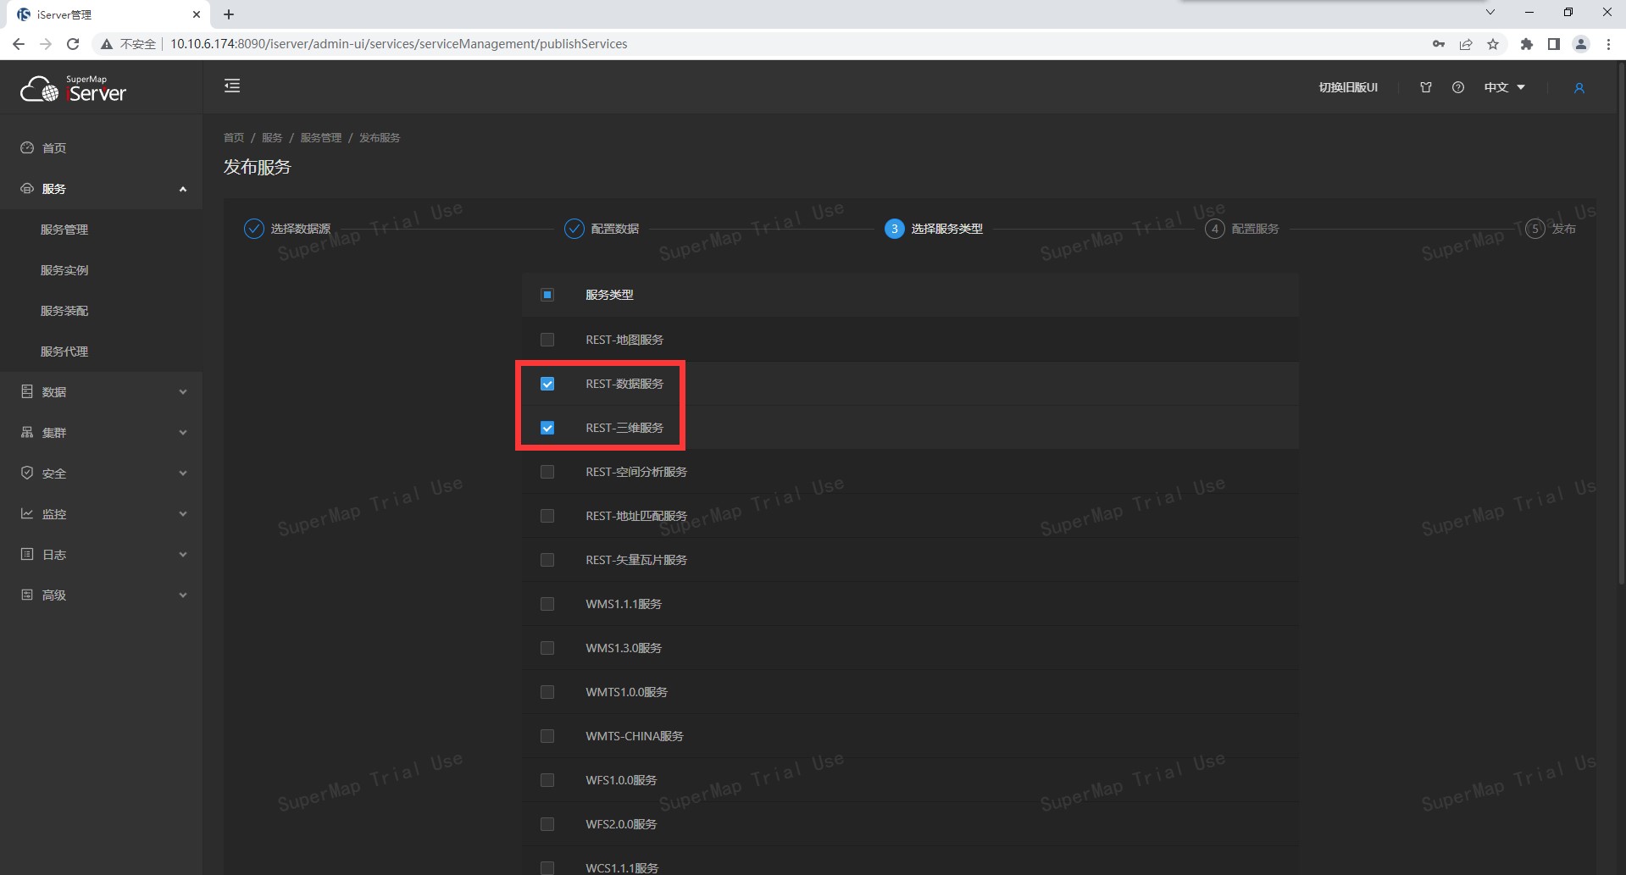Click the browser bookmark star icon
Viewport: 1626px width, 875px height.
pyautogui.click(x=1493, y=44)
